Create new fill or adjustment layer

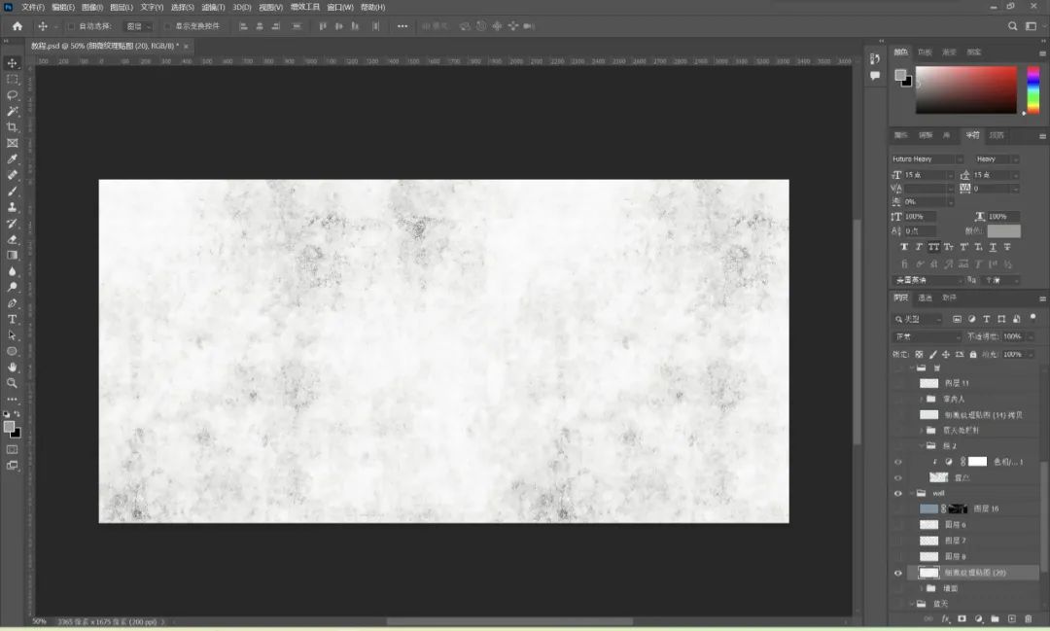[x=978, y=619]
